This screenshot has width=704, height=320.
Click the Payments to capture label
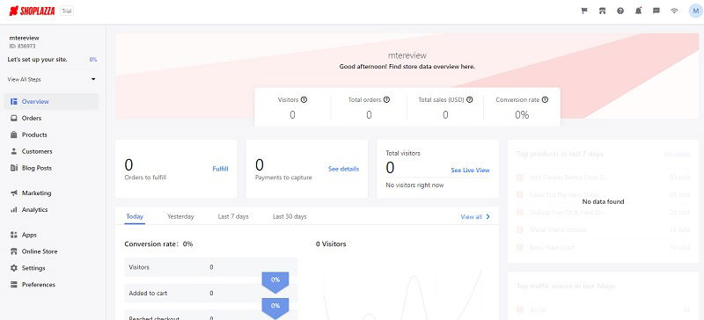tap(283, 178)
